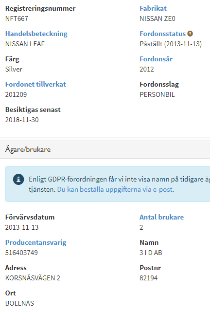The height and width of the screenshot is (311, 210).
Task: Click the Fordonsstatus label link
Action: (x=163, y=34)
